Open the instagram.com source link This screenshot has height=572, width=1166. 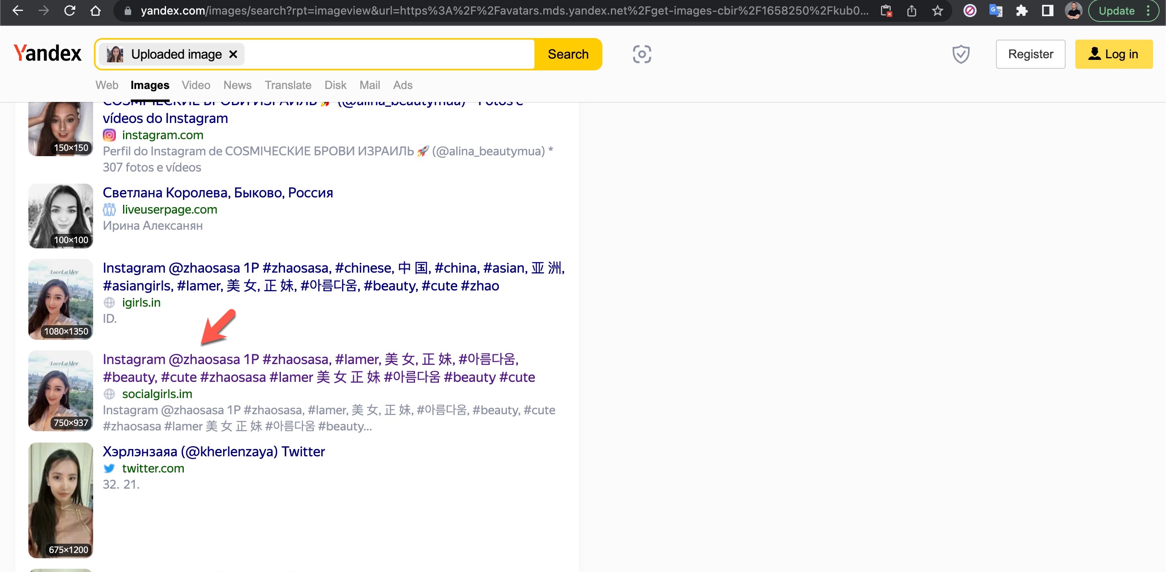point(162,135)
